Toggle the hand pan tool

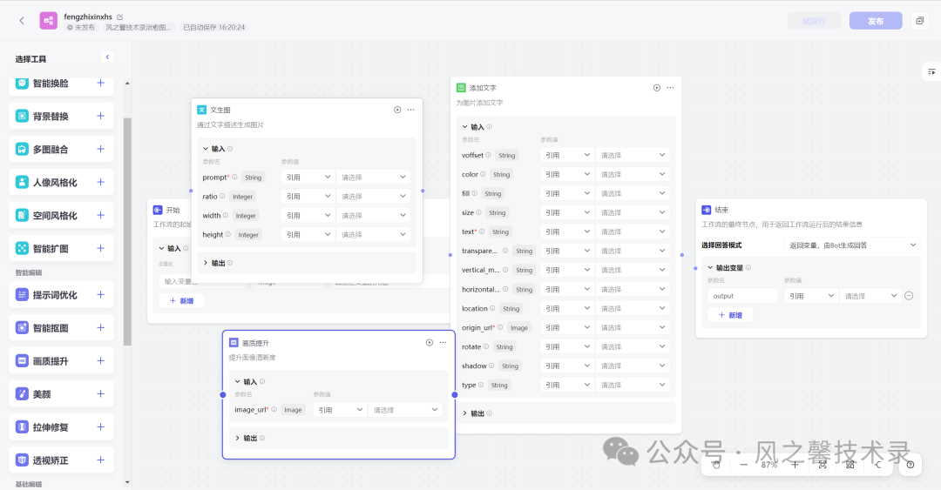[x=716, y=465]
